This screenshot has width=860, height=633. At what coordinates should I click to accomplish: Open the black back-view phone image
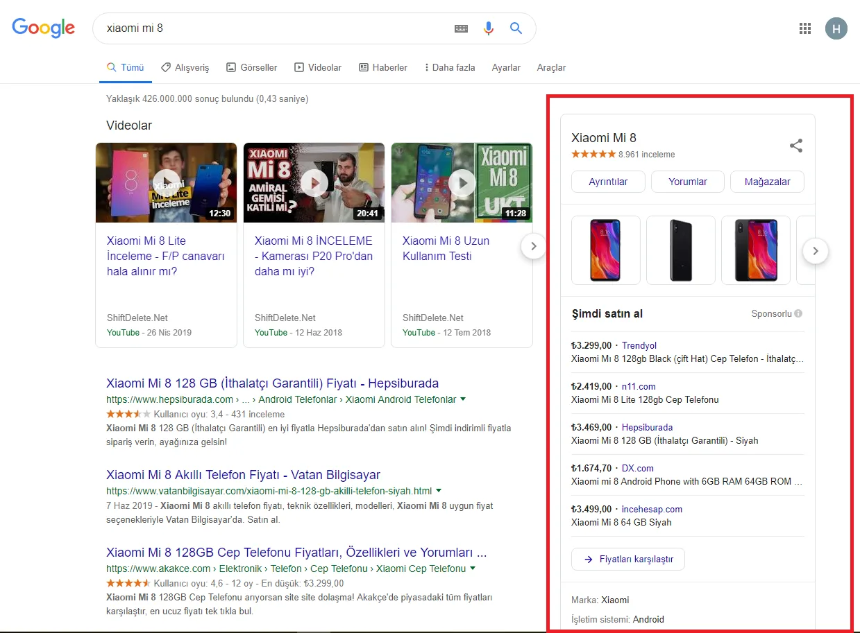point(681,250)
